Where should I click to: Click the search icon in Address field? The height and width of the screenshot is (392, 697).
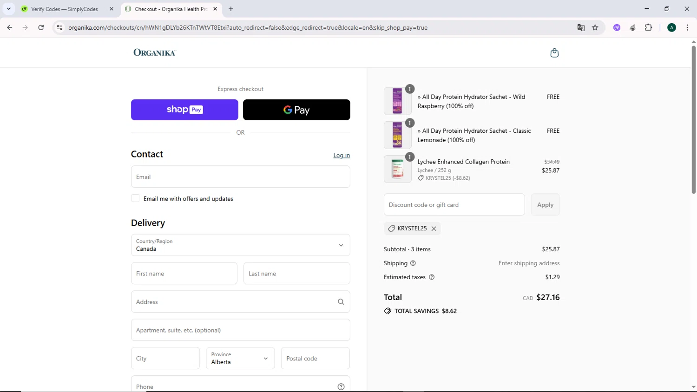point(341,302)
